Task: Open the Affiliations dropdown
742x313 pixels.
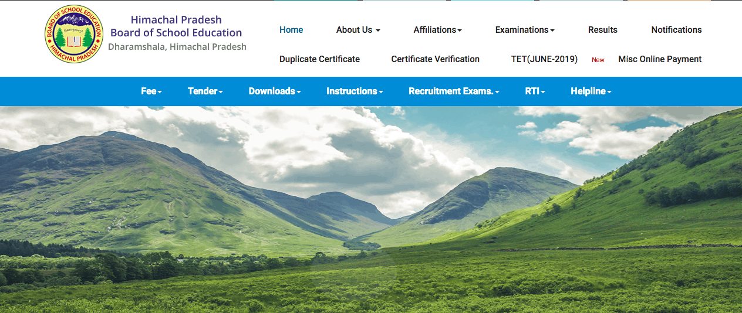Action: [x=437, y=30]
